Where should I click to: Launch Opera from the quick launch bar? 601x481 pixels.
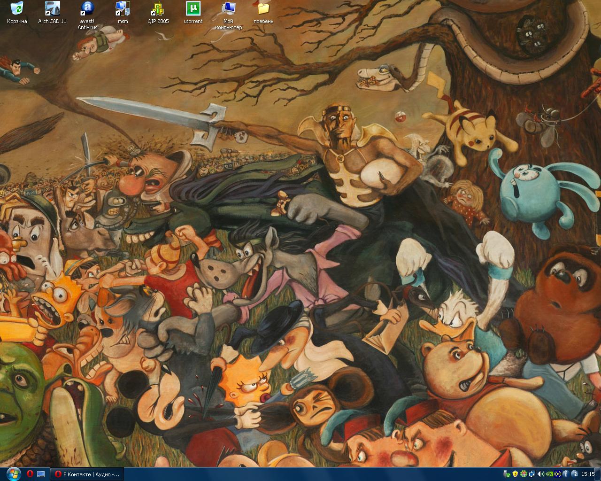[x=30, y=474]
